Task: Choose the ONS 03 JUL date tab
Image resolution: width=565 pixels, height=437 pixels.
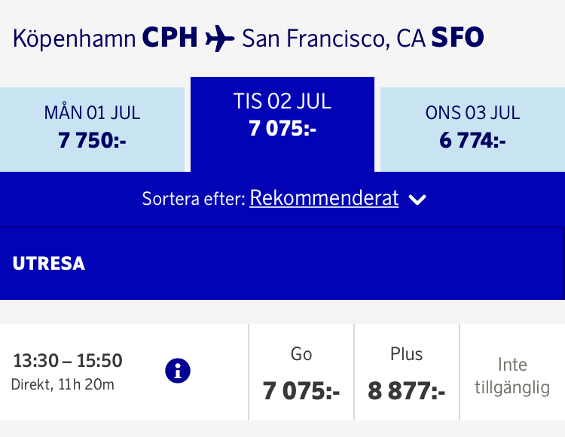Action: click(472, 128)
